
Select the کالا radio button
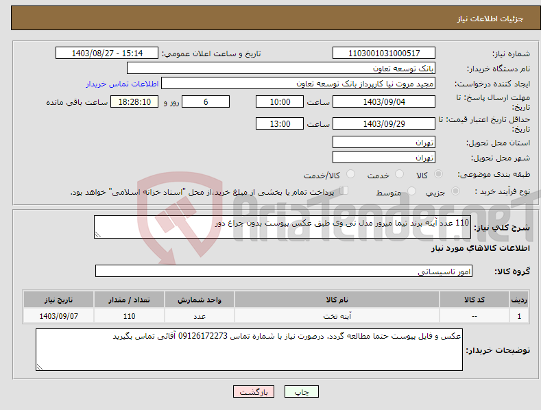[438, 174]
